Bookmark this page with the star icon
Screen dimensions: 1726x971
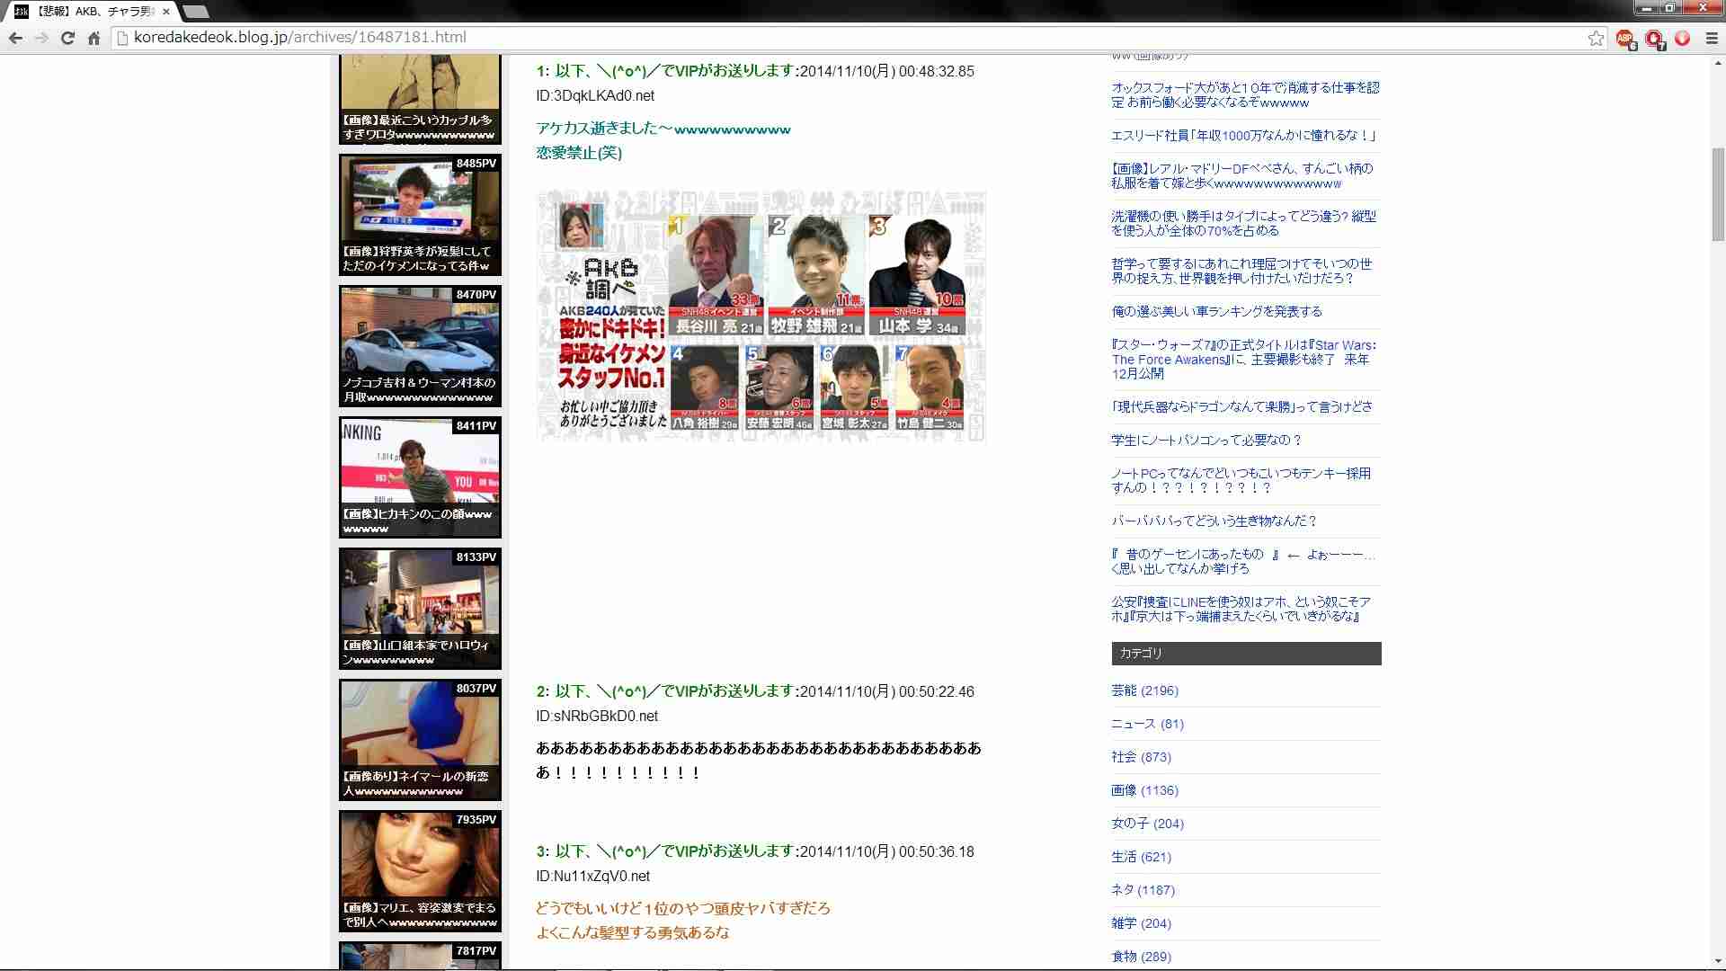[x=1596, y=38]
